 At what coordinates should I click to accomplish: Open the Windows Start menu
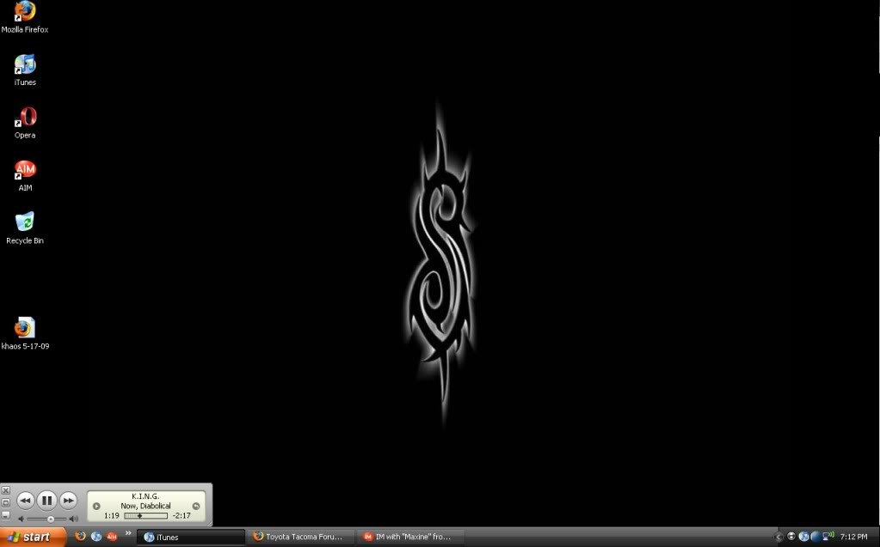pyautogui.click(x=33, y=537)
